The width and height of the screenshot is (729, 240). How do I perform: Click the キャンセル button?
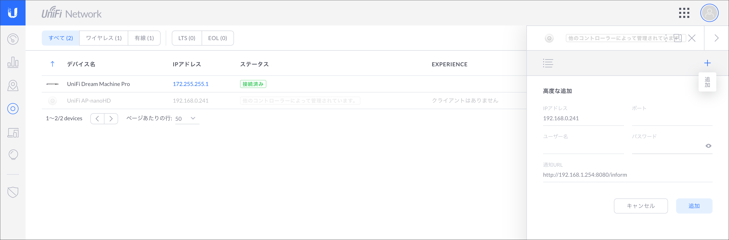[641, 206]
